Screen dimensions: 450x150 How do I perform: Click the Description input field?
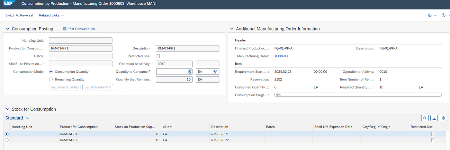187,48
